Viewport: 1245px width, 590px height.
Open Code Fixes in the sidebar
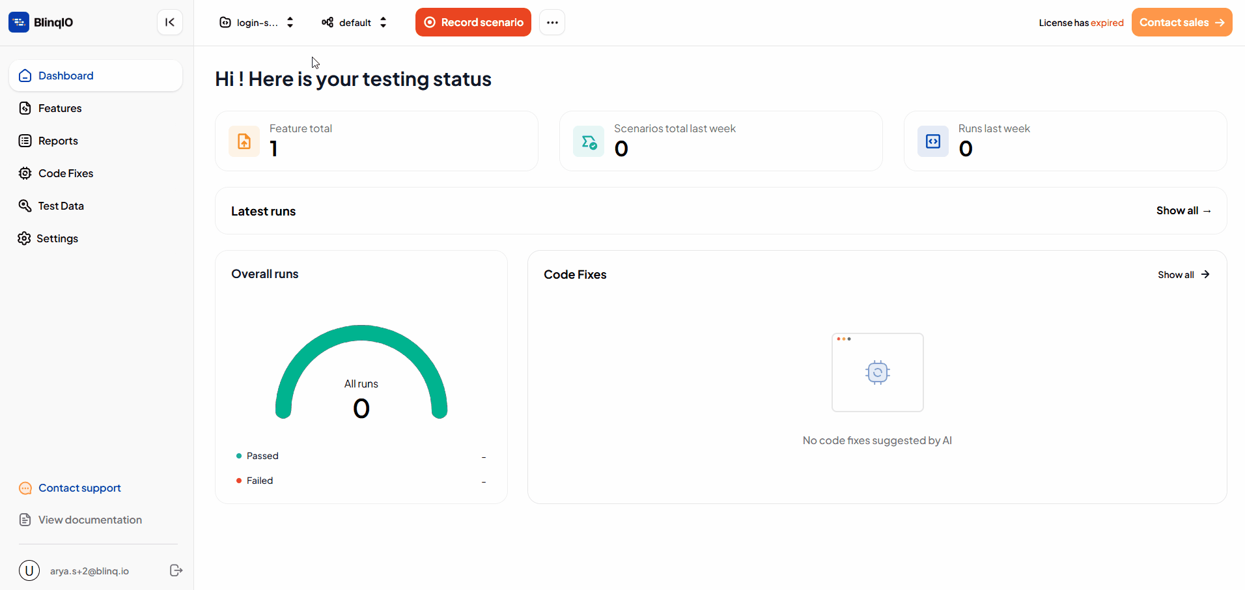coord(96,173)
